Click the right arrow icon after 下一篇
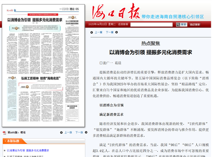Screen dimensions: 212x157 point(116,32)
